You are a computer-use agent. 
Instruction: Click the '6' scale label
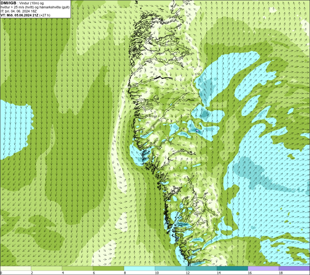94,273
